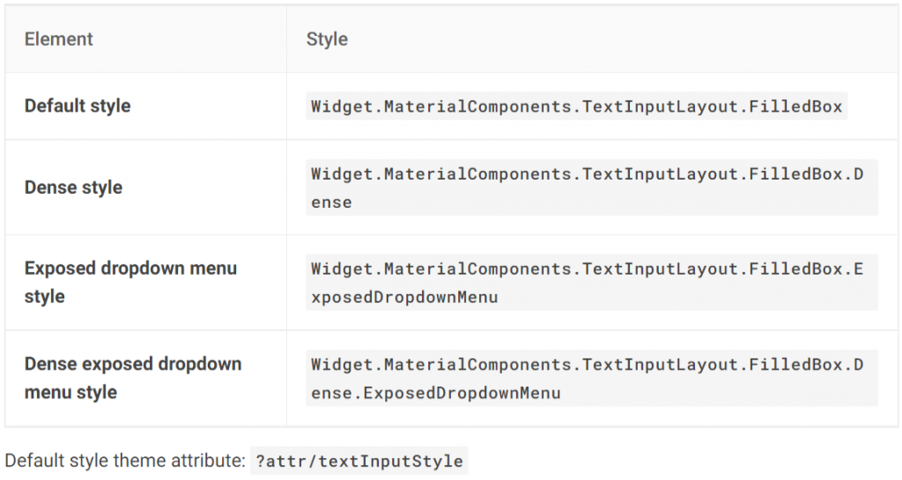Click first code line in Dense exposed dropdown row
This screenshot has height=480, width=902.
click(587, 365)
